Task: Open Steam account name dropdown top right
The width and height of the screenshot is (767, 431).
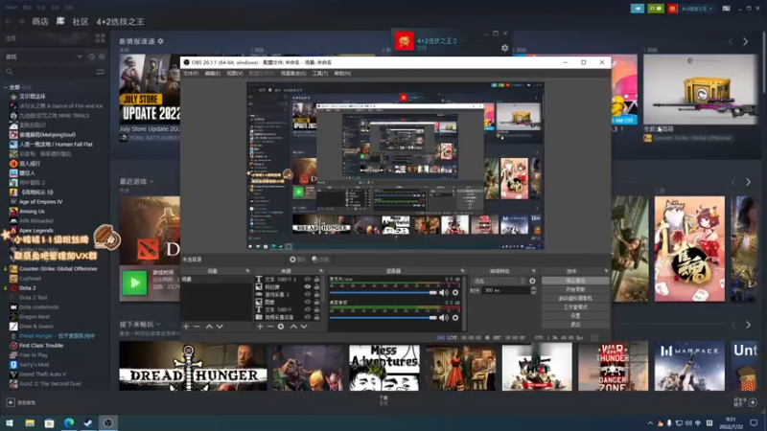Action: tap(697, 9)
